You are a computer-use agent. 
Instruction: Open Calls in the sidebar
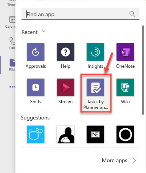tap(12, 44)
